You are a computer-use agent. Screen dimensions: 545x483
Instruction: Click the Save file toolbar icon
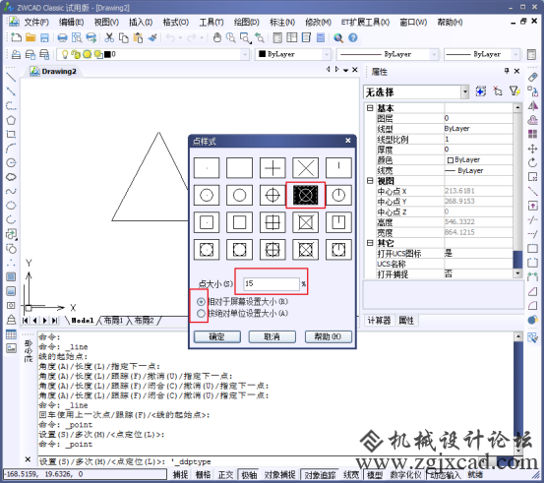pos(44,37)
